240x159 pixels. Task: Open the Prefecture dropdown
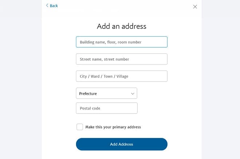pyautogui.click(x=106, y=94)
